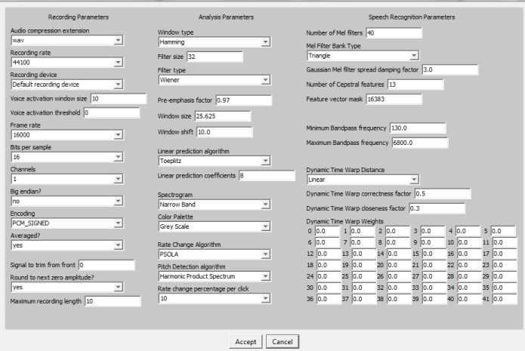Click the Maximum Bandpass frequency field
Image resolution: width=525 pixels, height=351 pixels.
pos(418,143)
